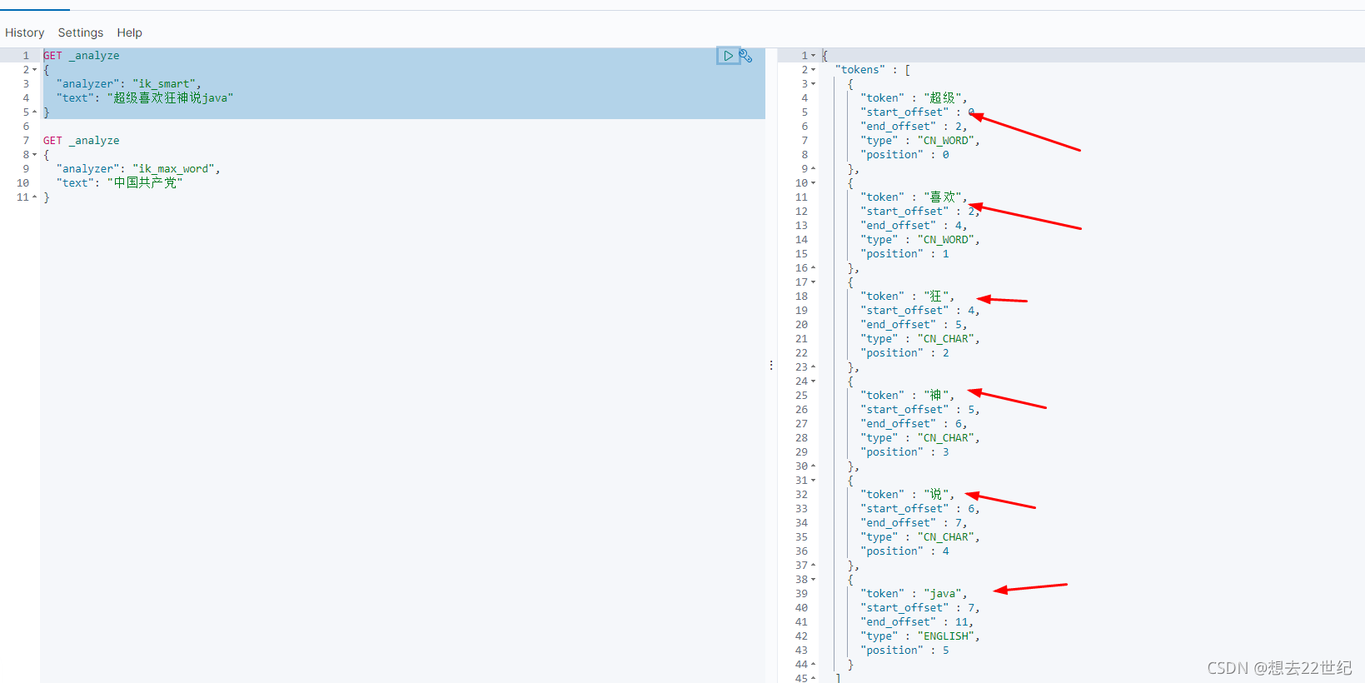Image resolution: width=1365 pixels, height=683 pixels.
Task: Toggle the fold marker at request line 11
Action: (34, 197)
